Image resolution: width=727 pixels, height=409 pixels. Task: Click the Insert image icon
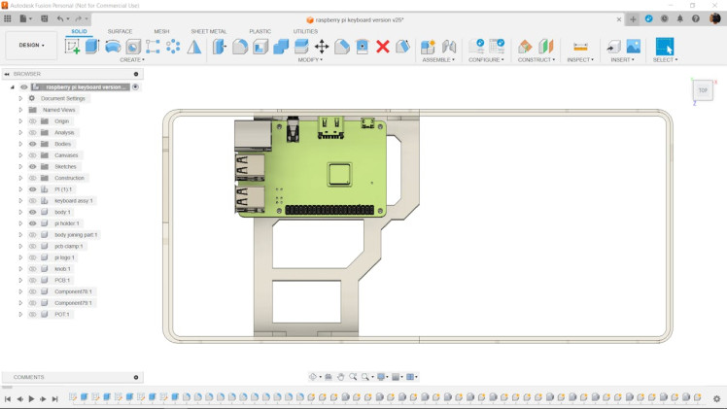634,46
